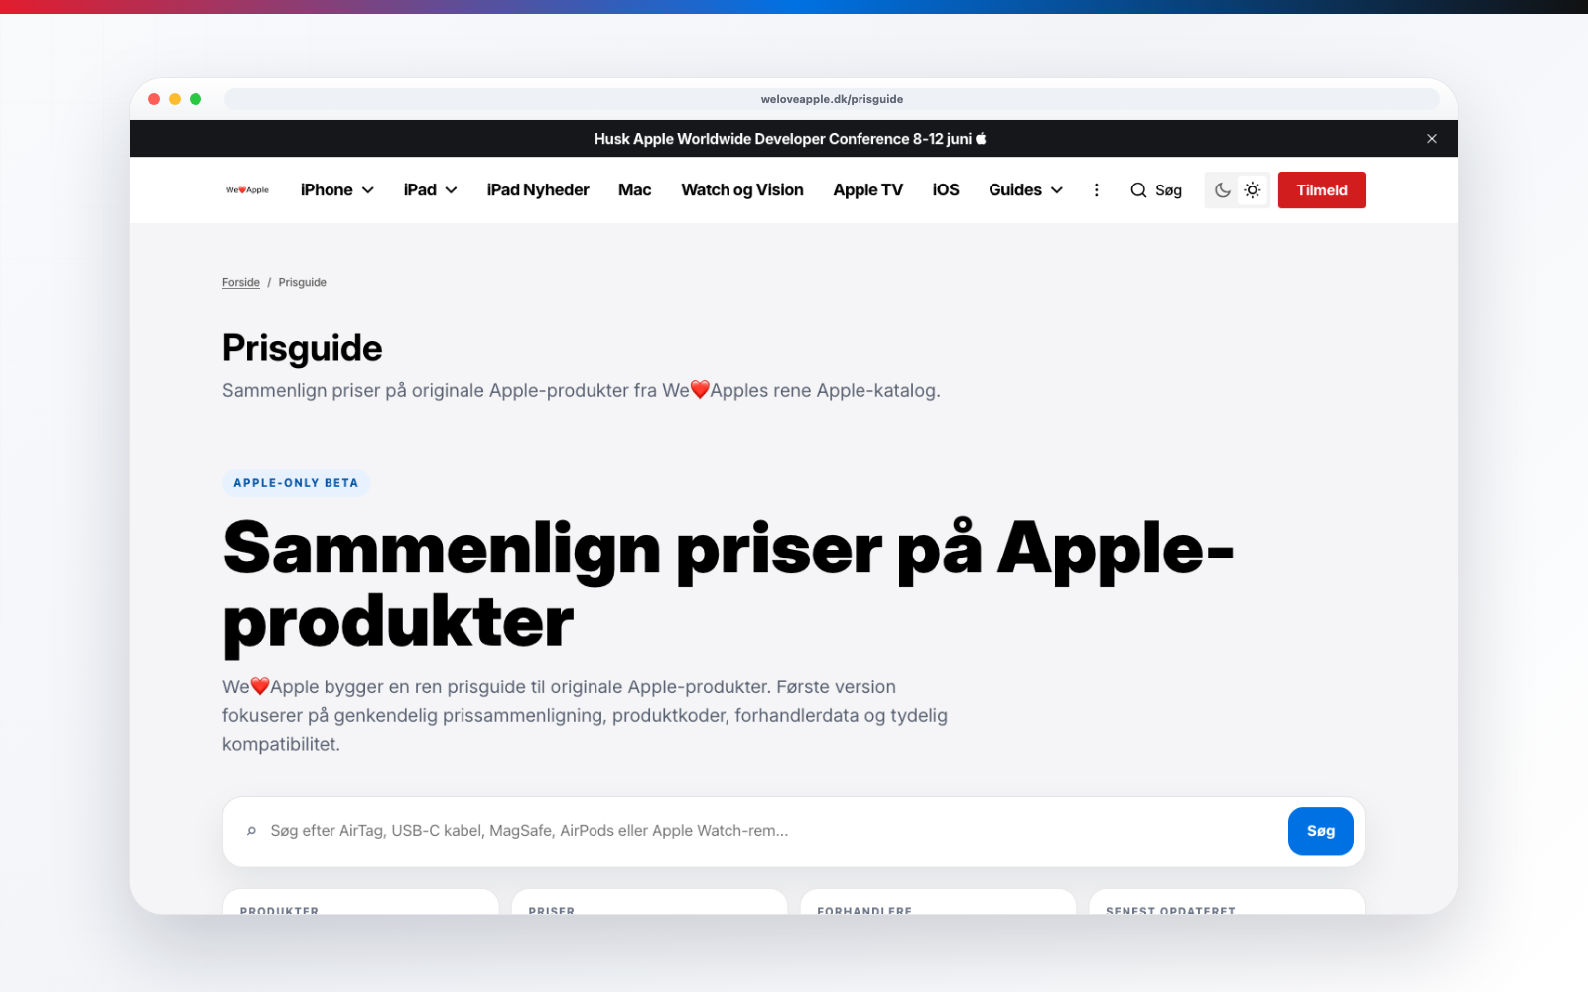Switch to dark mode moon icon
Screen dimensions: 1588x992
point(1223,190)
